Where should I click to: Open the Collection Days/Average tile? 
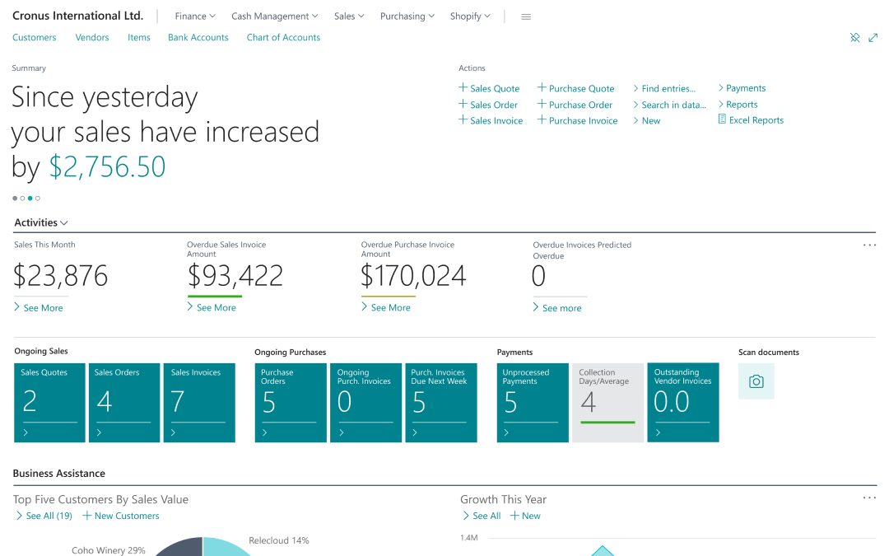point(607,402)
